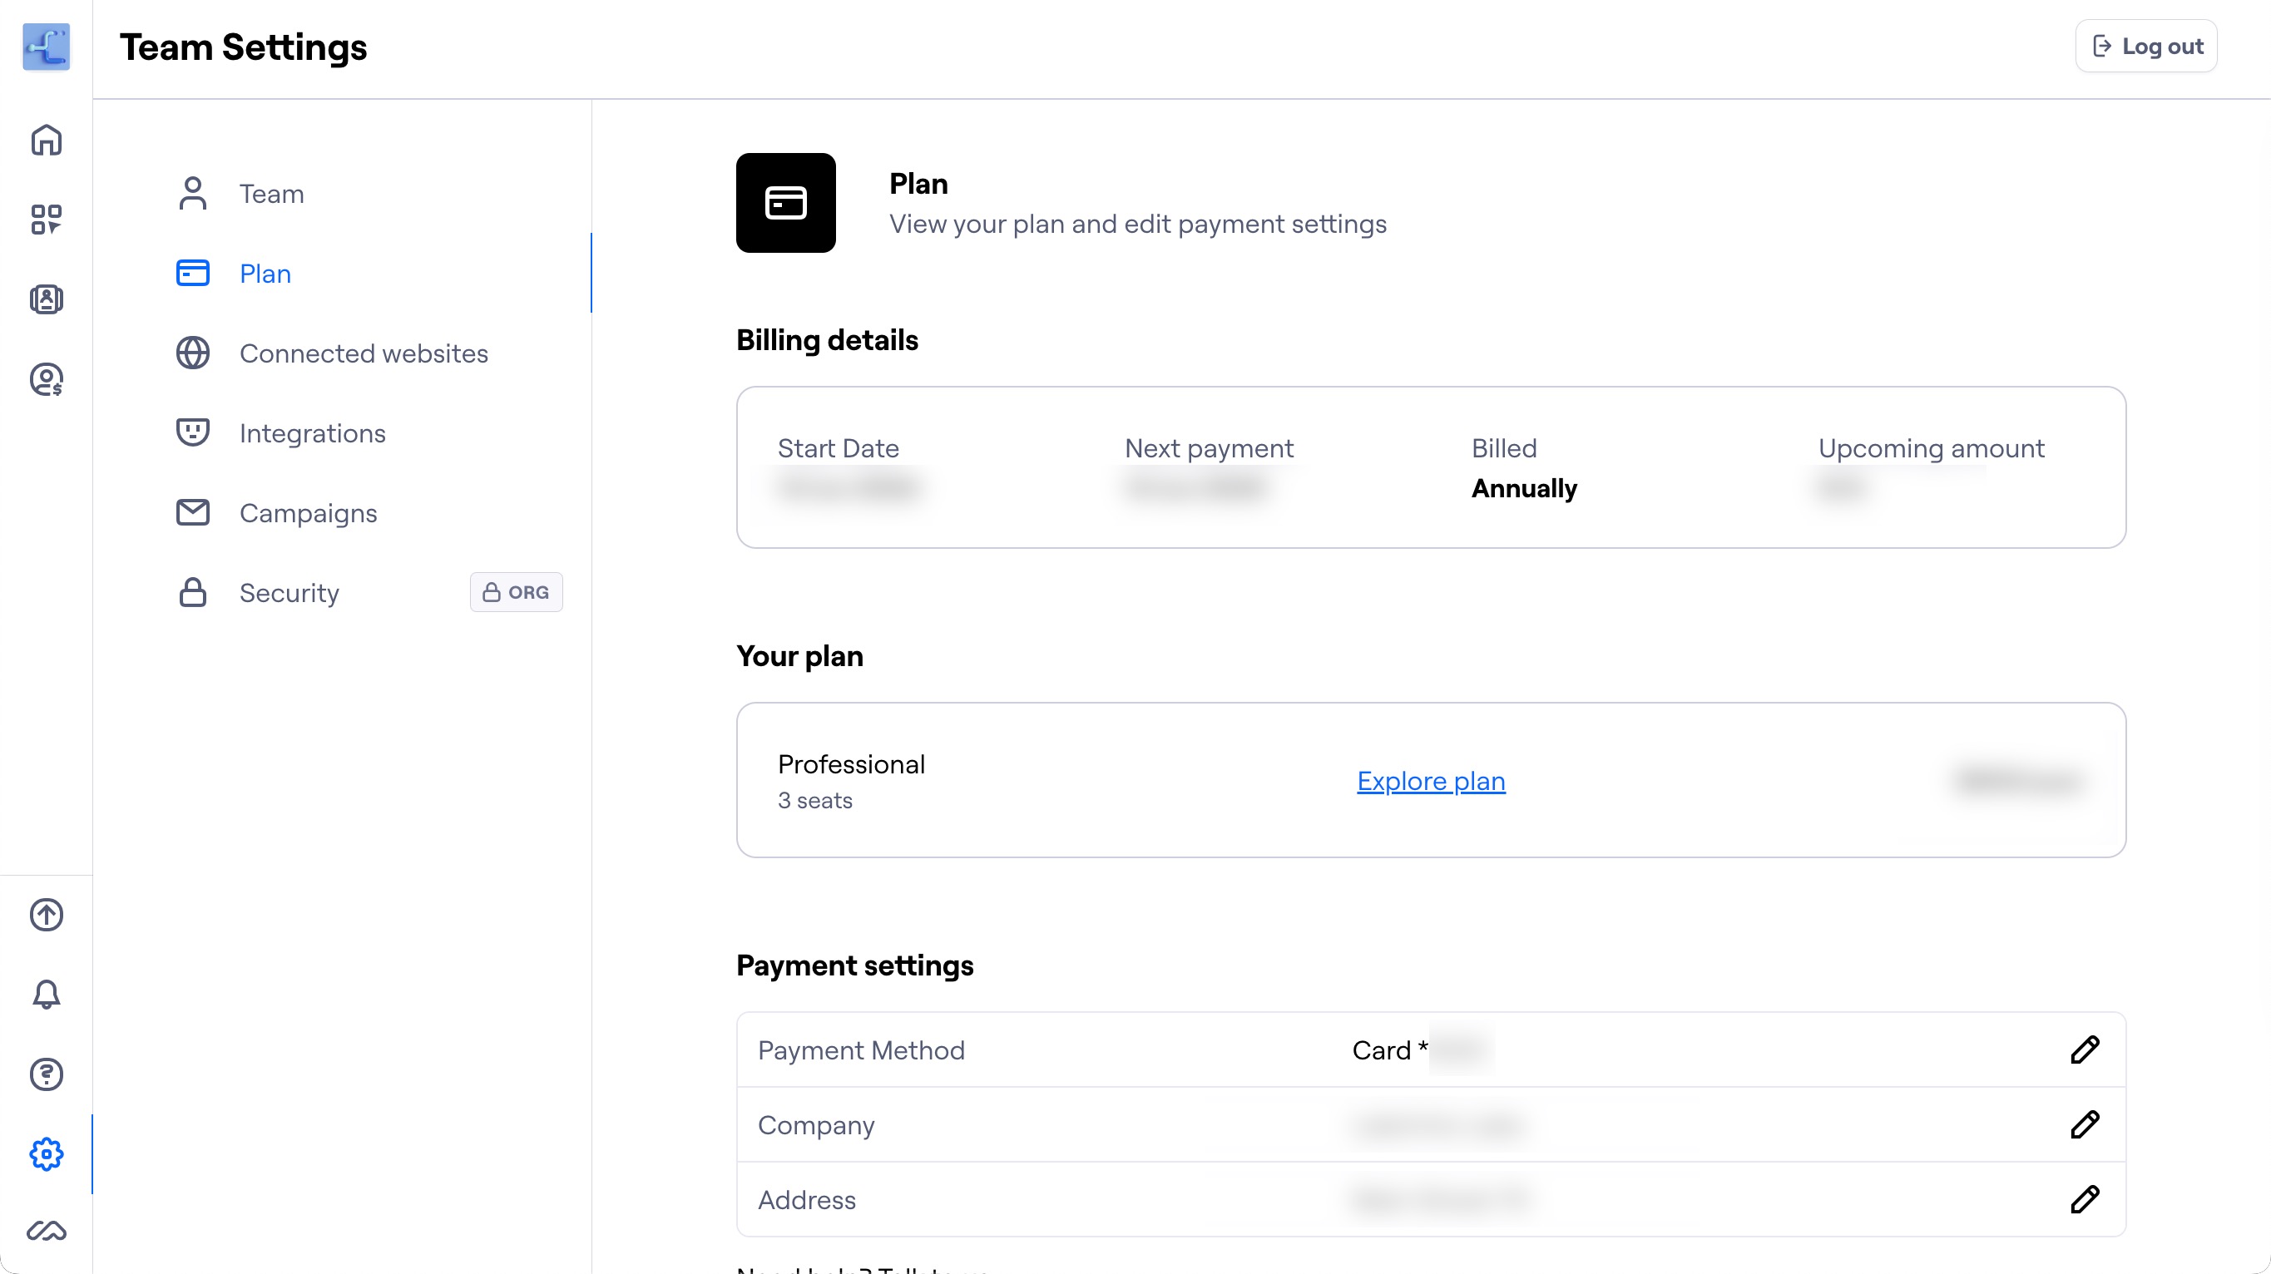Click the app logo in the top-left corner
The width and height of the screenshot is (2271, 1274).
tap(46, 47)
